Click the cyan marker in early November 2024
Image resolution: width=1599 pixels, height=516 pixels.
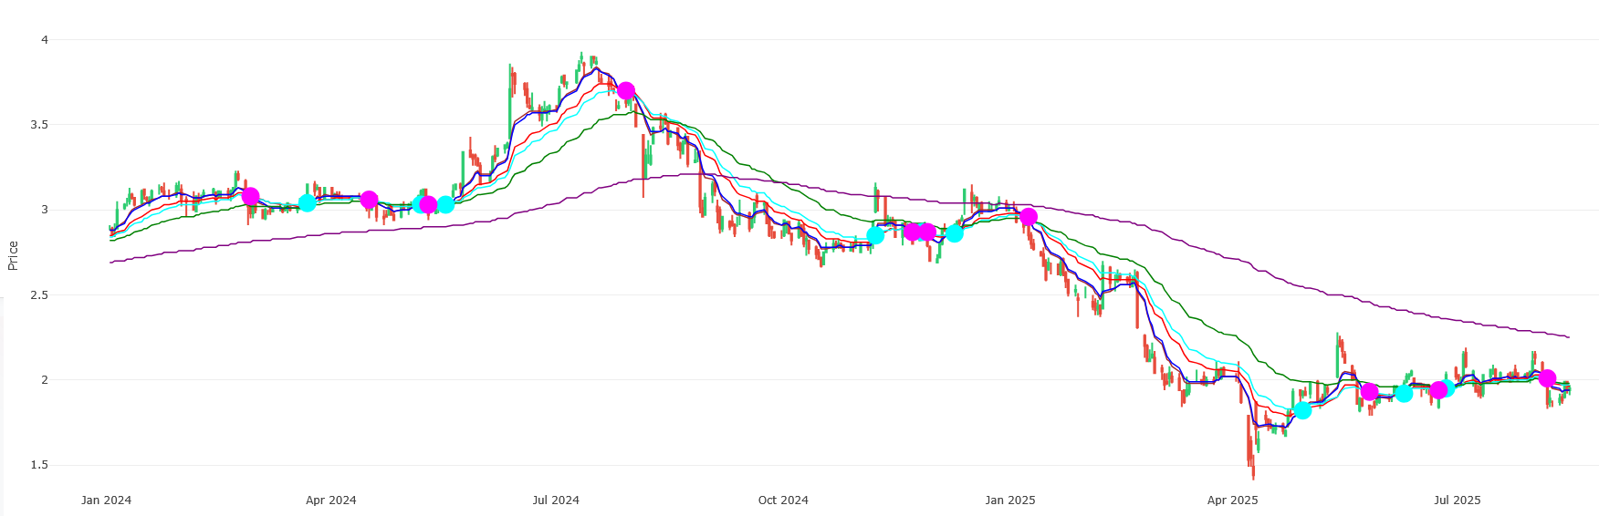click(875, 235)
